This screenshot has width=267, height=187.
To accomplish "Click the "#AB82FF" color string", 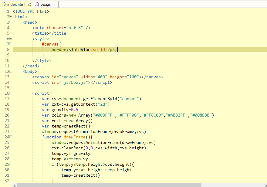I will tap(177, 115).
